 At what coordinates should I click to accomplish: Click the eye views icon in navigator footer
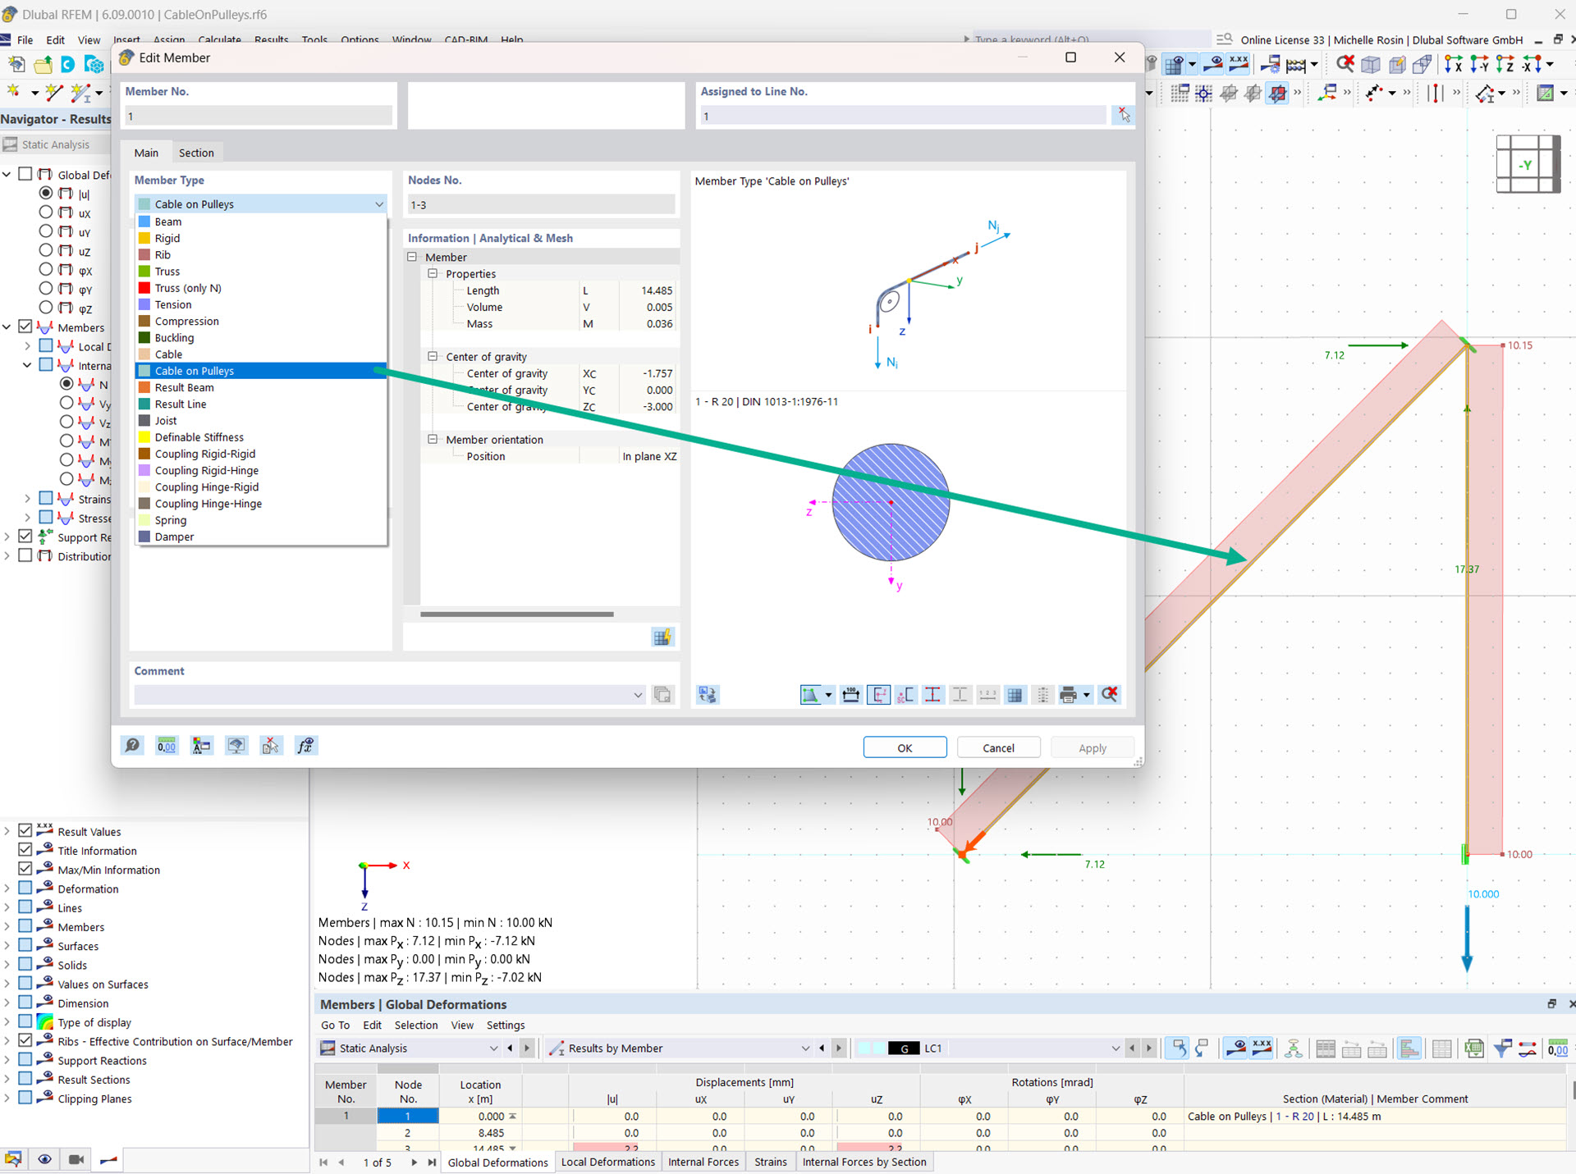click(45, 1159)
